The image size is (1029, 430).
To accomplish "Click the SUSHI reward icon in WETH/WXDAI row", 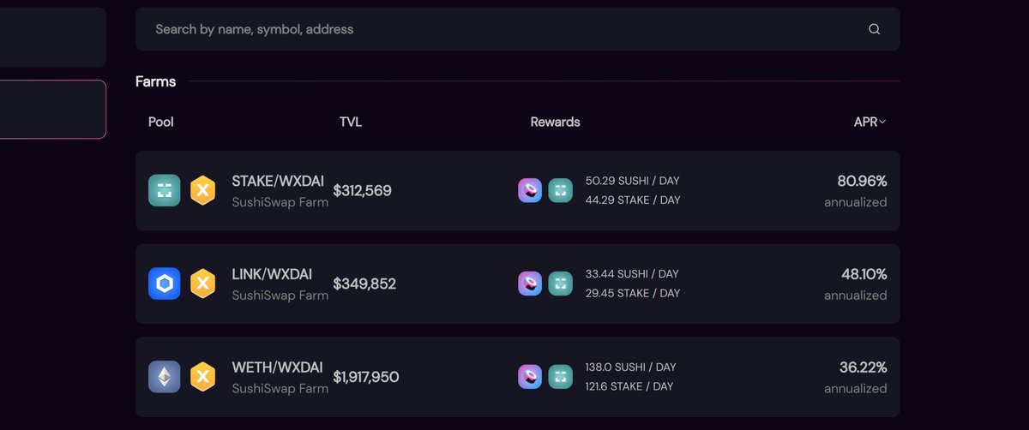I will tap(530, 377).
